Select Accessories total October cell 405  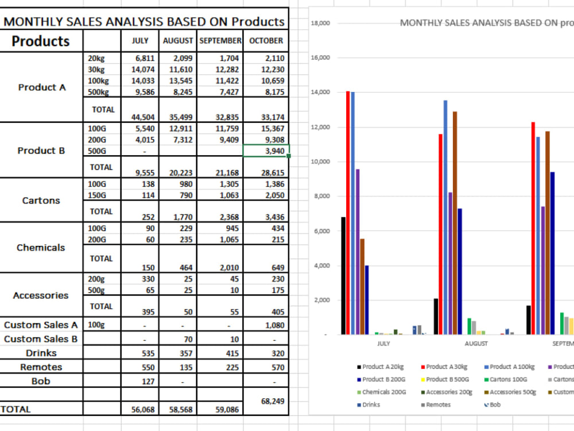click(266, 306)
